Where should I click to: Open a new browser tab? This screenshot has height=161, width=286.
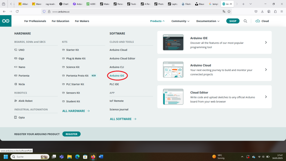tap(243, 4)
